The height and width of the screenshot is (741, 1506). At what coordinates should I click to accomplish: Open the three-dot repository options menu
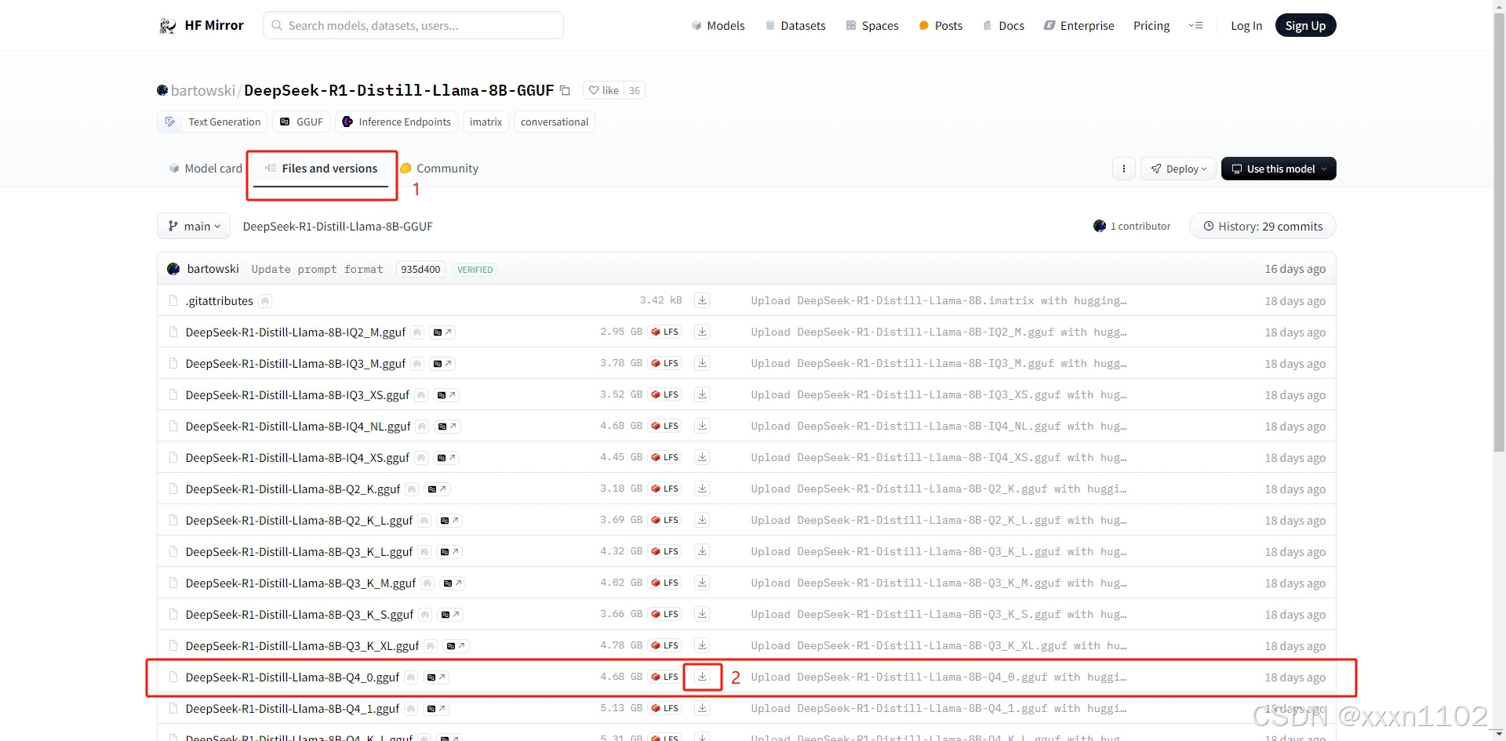pos(1124,169)
